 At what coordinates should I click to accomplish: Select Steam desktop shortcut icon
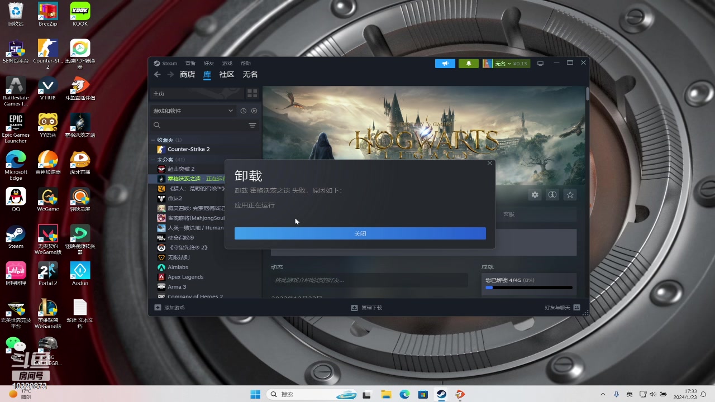[16, 237]
